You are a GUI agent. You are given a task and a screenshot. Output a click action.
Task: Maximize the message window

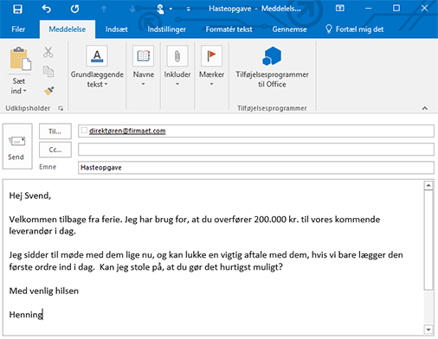click(x=396, y=8)
